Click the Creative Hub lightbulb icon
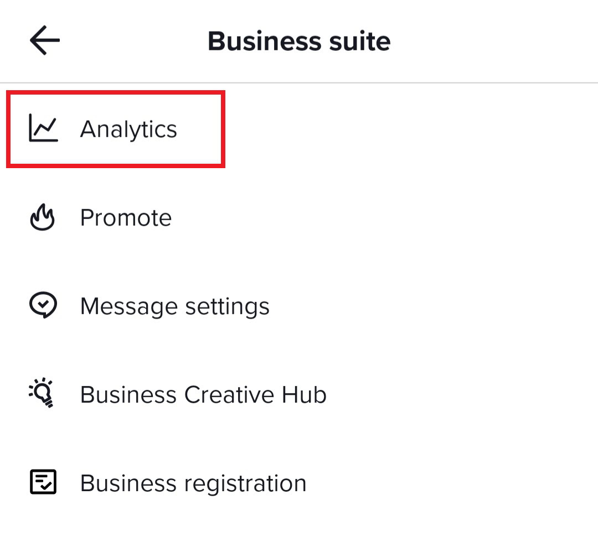The image size is (598, 536). point(43,394)
